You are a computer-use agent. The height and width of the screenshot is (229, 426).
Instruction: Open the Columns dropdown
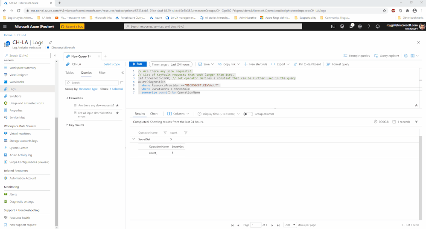(178, 114)
